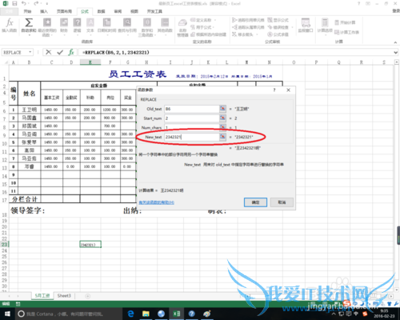The width and height of the screenshot is (400, 320).
Task: Click Trace Dependents (追踪从属单元格)
Action: [x=248, y=27]
